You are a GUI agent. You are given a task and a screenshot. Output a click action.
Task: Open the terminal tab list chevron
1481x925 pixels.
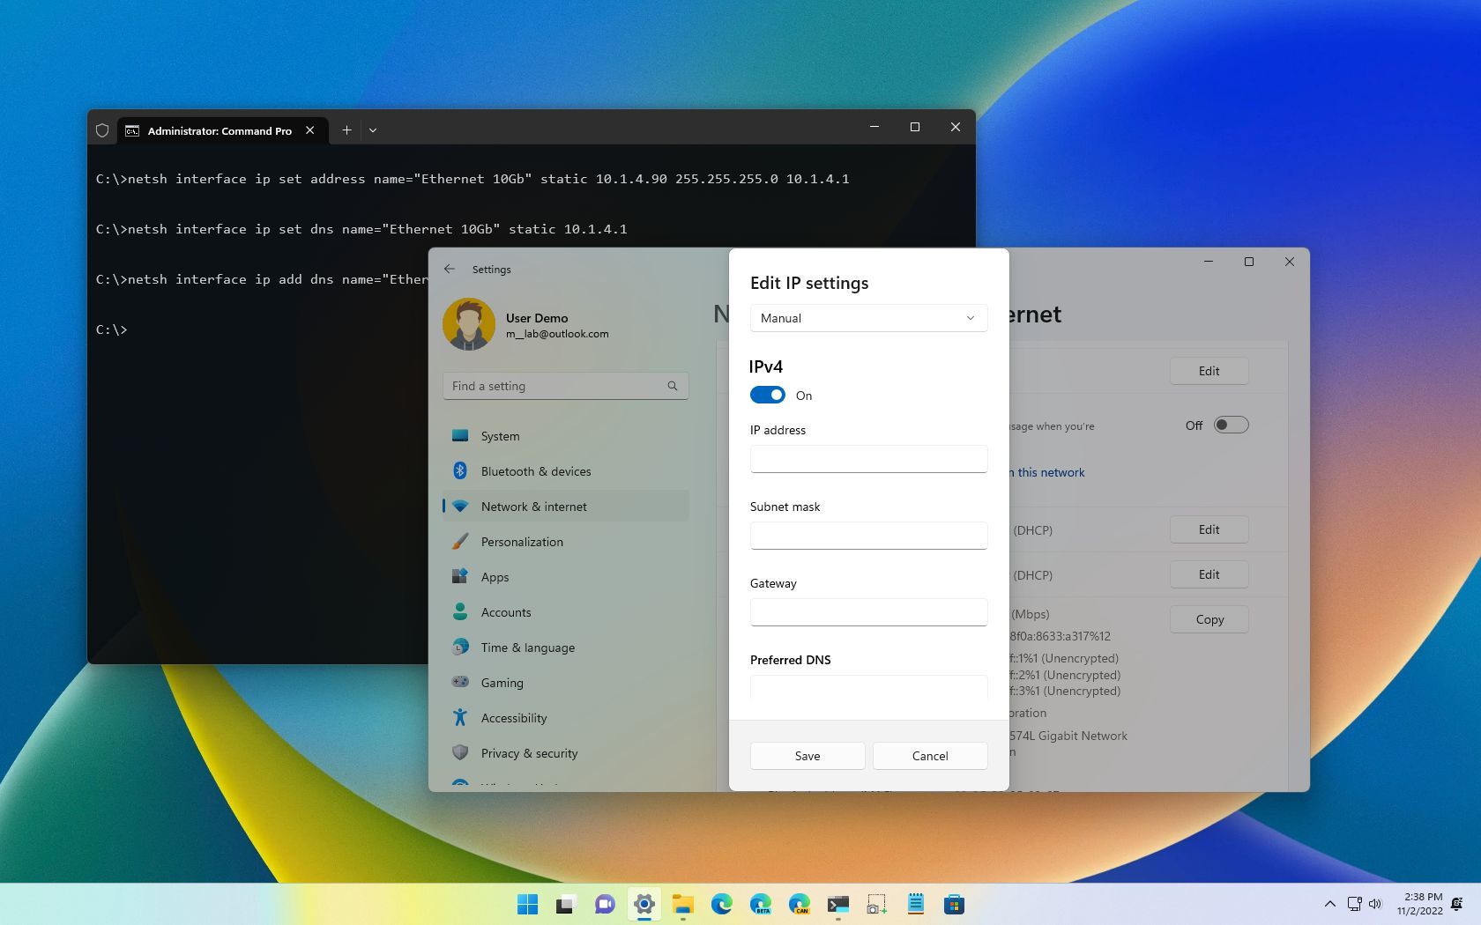(x=373, y=129)
